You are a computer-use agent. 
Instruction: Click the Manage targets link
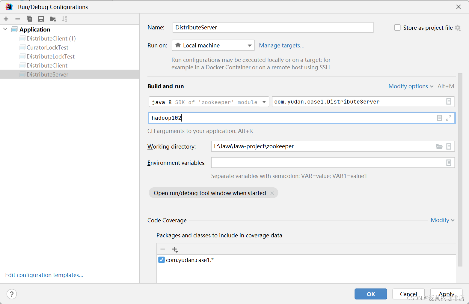coord(282,45)
